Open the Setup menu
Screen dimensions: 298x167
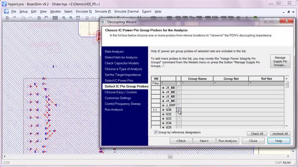[24, 11]
